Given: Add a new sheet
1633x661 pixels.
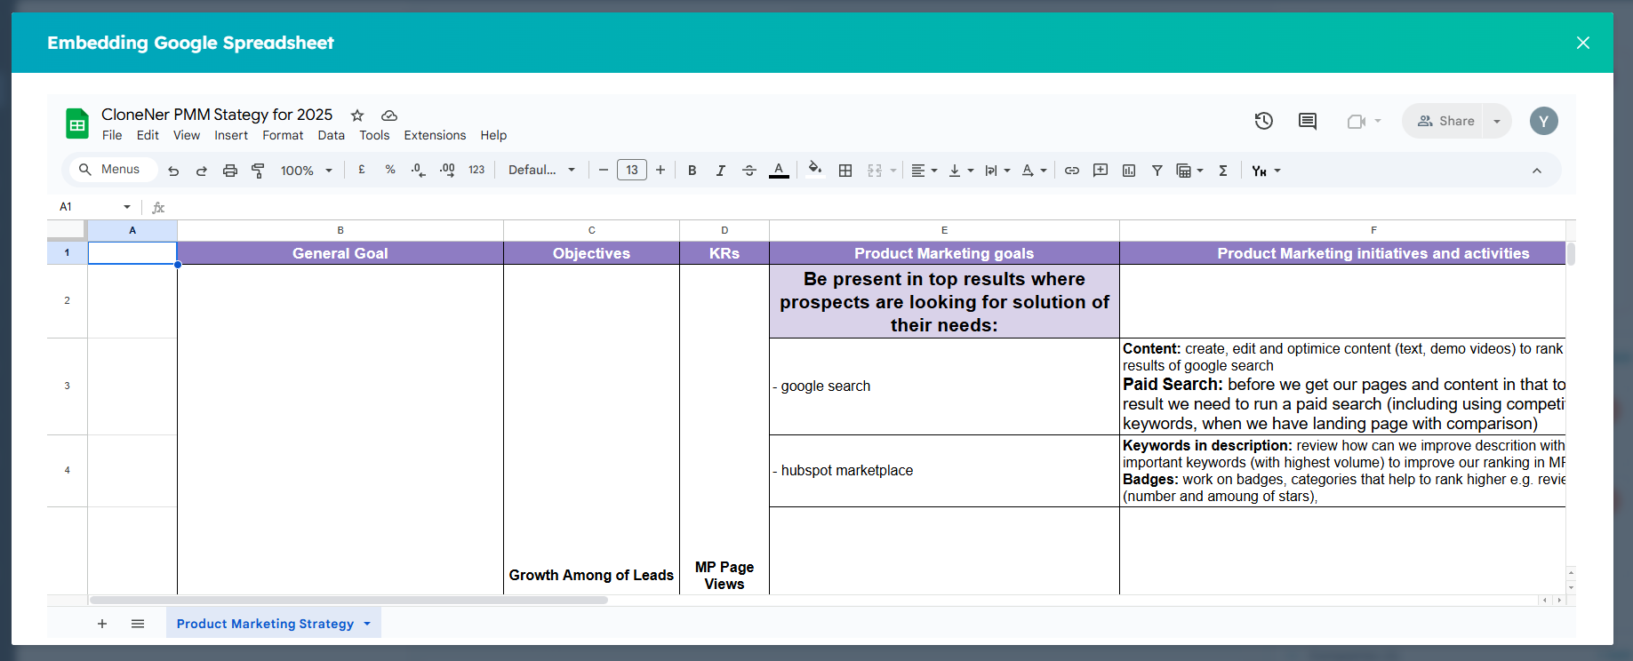Looking at the screenshot, I should tap(102, 624).
